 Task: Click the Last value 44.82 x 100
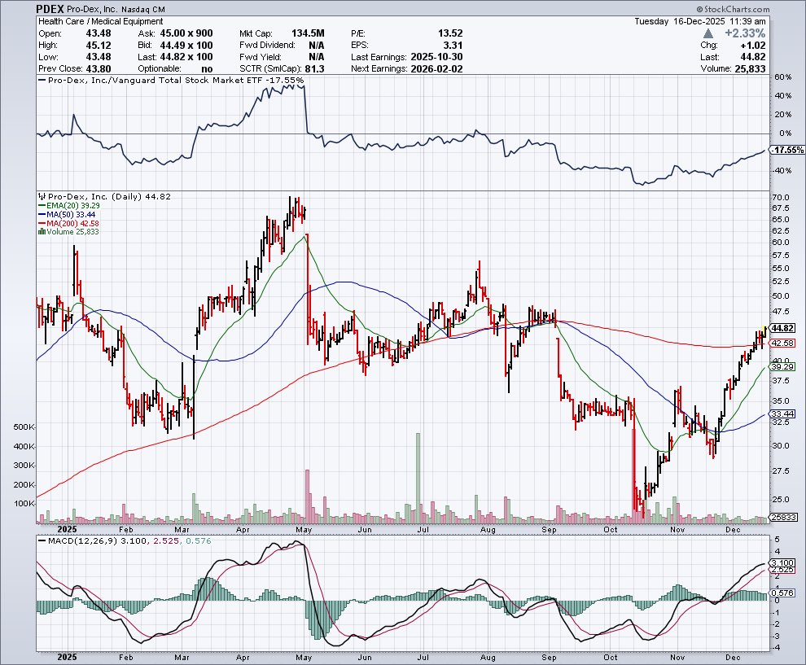click(x=186, y=57)
